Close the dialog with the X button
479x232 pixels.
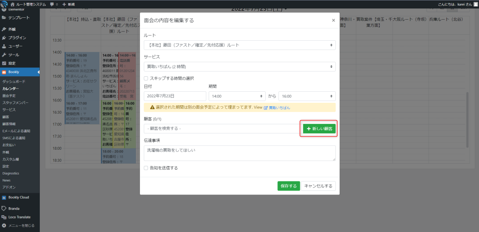(333, 21)
